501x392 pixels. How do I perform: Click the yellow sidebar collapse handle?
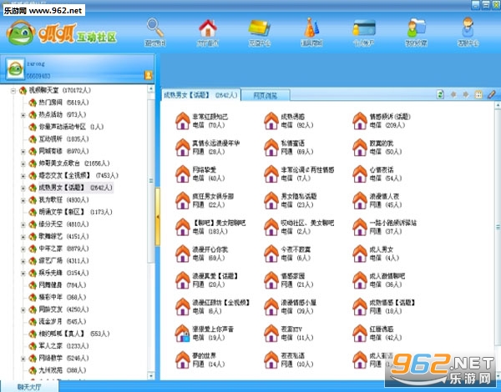coord(158,217)
